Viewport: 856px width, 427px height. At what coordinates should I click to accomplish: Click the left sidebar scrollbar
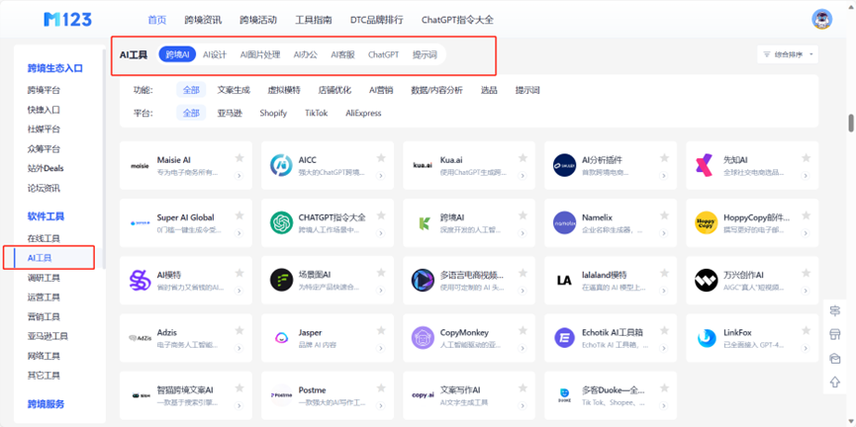pyautogui.click(x=104, y=158)
